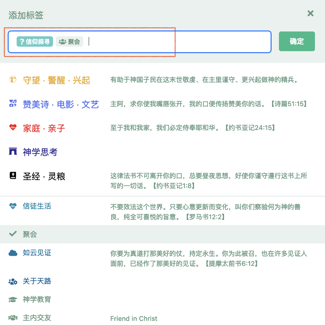Remove the 聚会 chip from the input
325x325 pixels.
pos(69,41)
